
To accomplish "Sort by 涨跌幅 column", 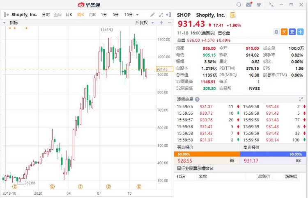I will pyautogui.click(x=291, y=177).
